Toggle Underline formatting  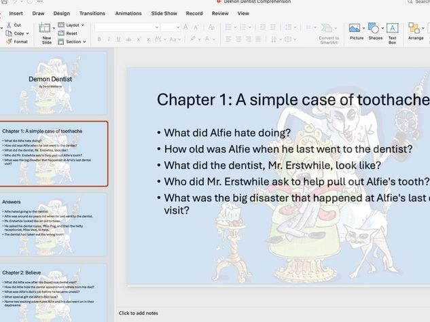pos(118,40)
